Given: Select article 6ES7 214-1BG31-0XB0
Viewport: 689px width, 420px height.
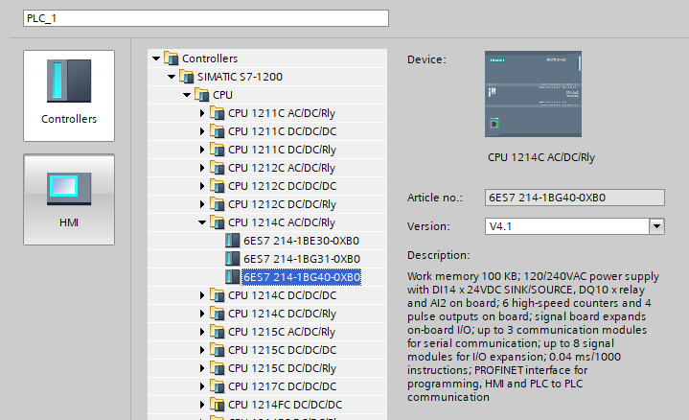Looking at the screenshot, I should point(302,259).
